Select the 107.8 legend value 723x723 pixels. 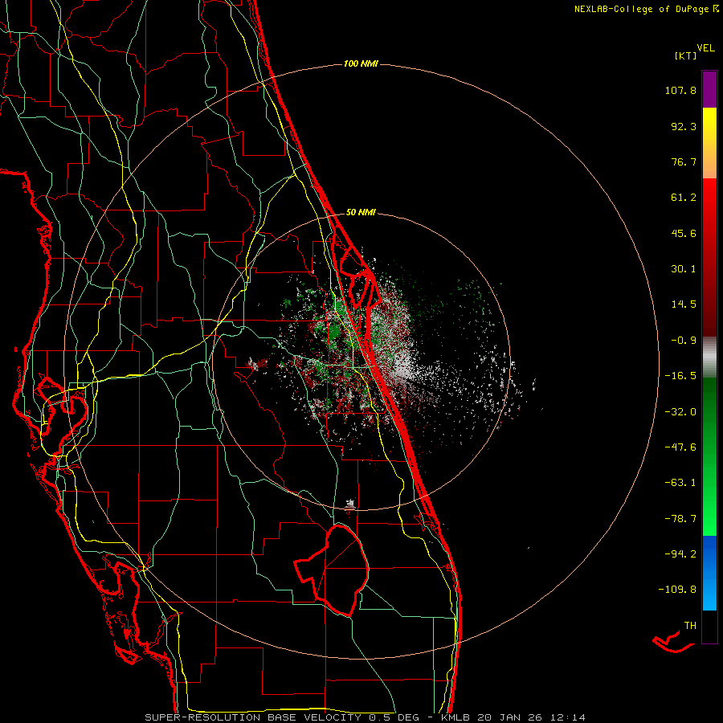680,90
